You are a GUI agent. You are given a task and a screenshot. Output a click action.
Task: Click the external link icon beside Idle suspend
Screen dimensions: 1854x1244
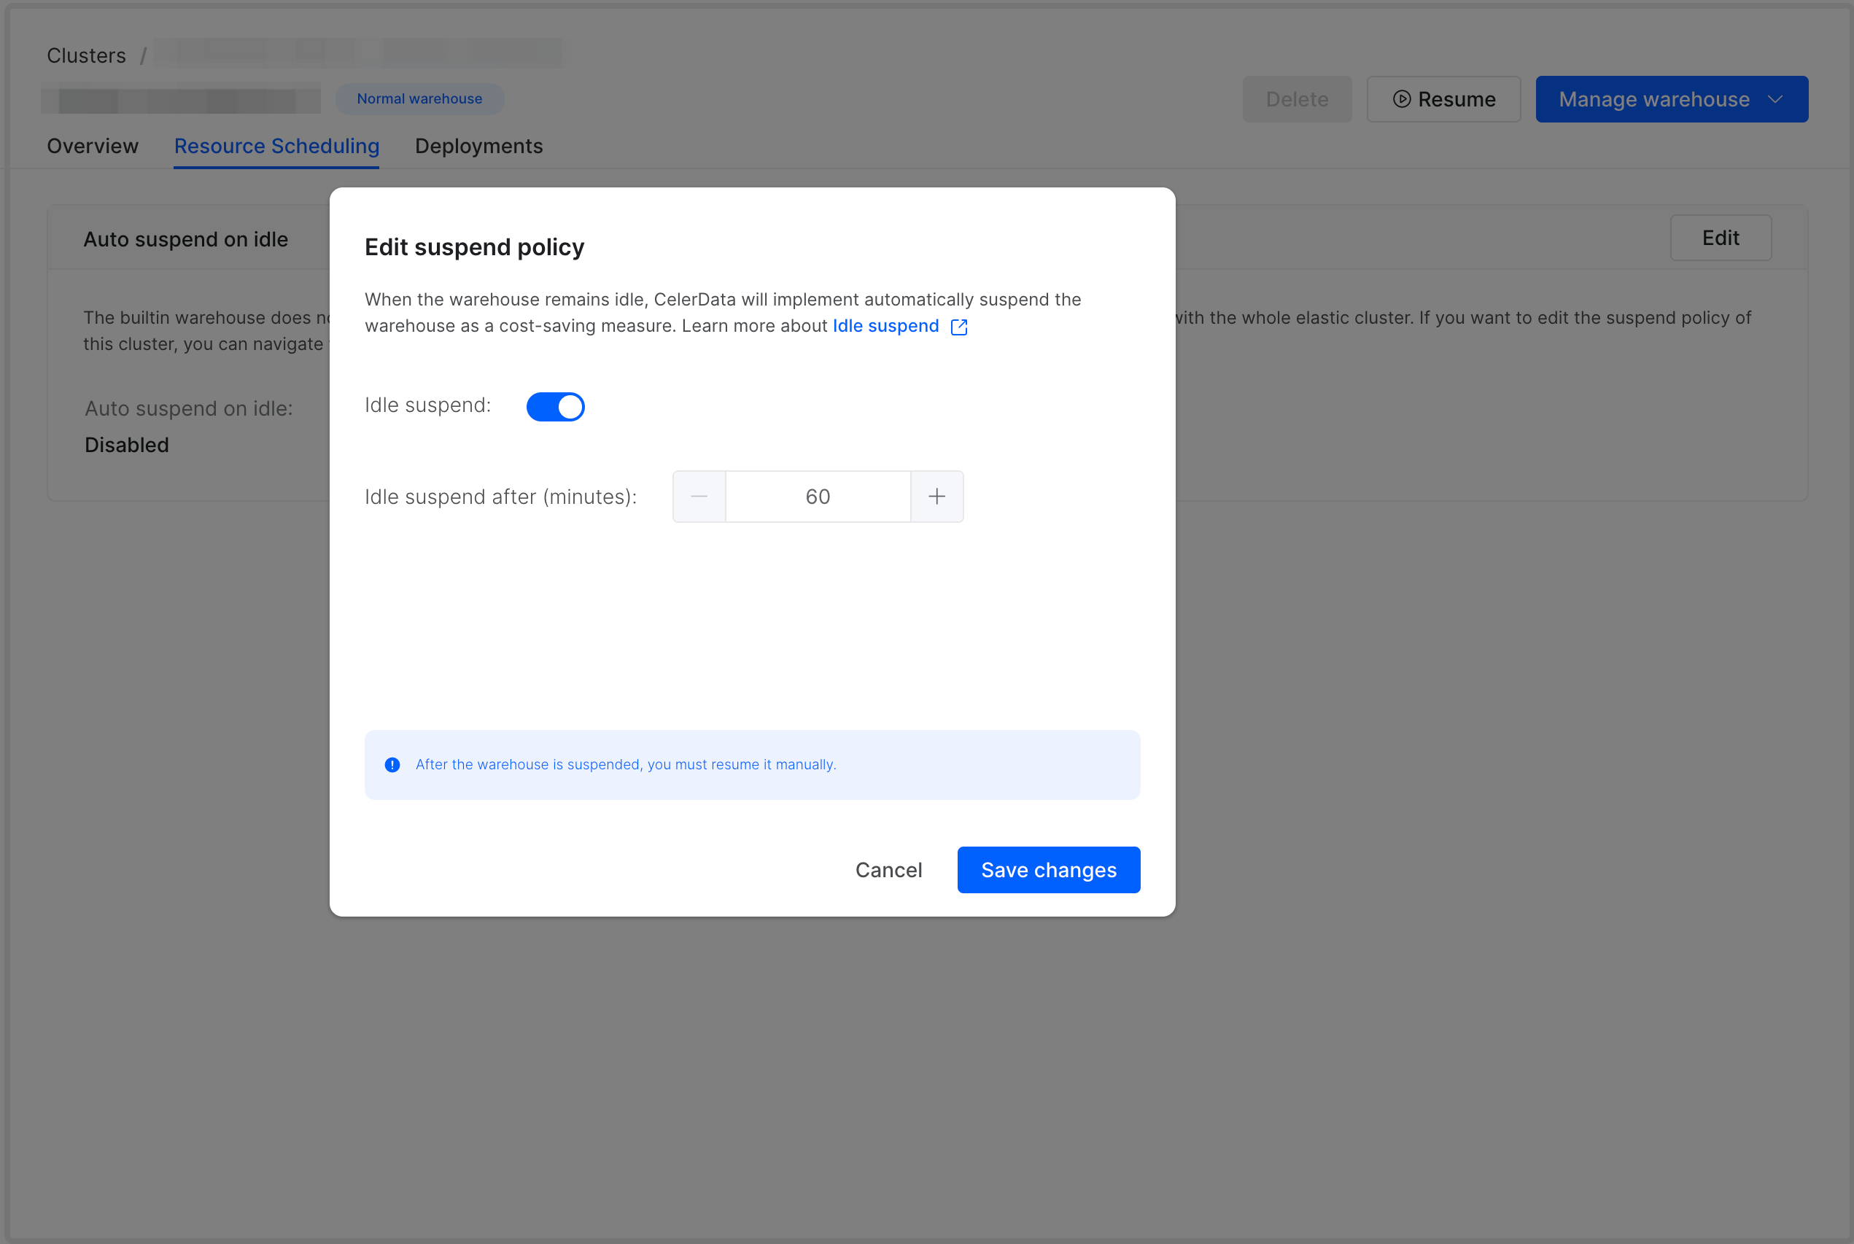[959, 327]
